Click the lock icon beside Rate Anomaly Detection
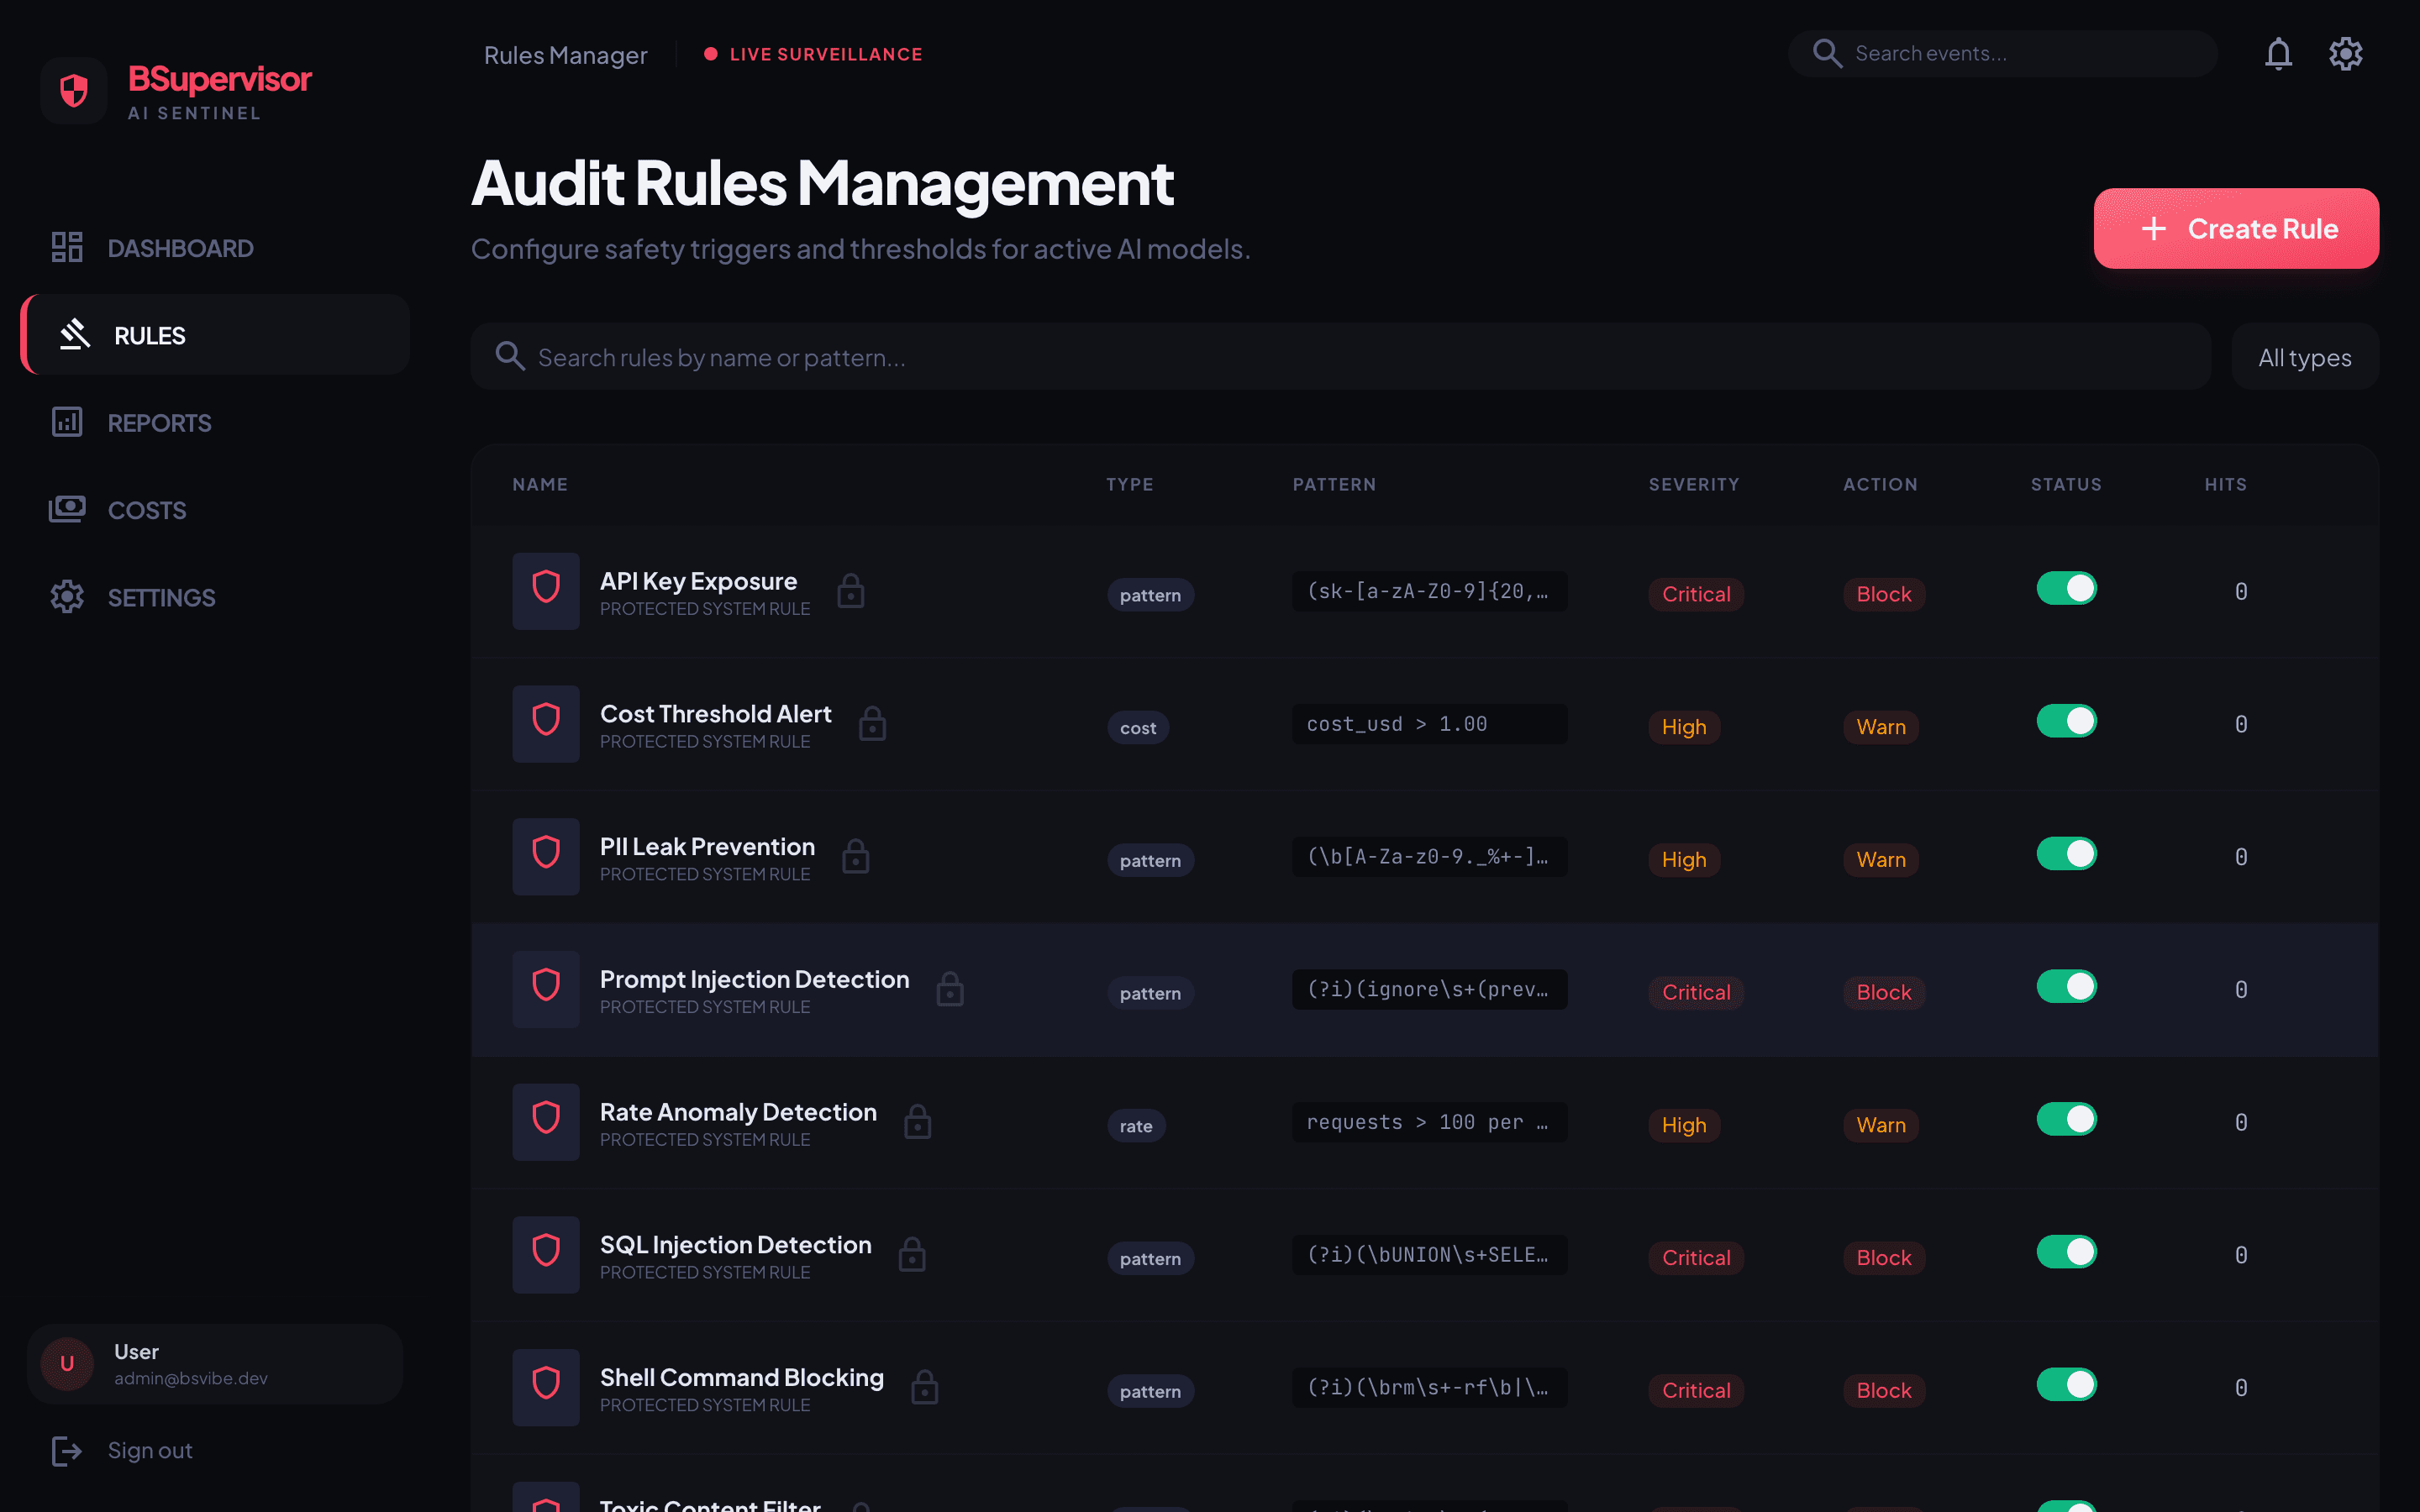The height and width of the screenshot is (1512, 2420). coord(918,1121)
